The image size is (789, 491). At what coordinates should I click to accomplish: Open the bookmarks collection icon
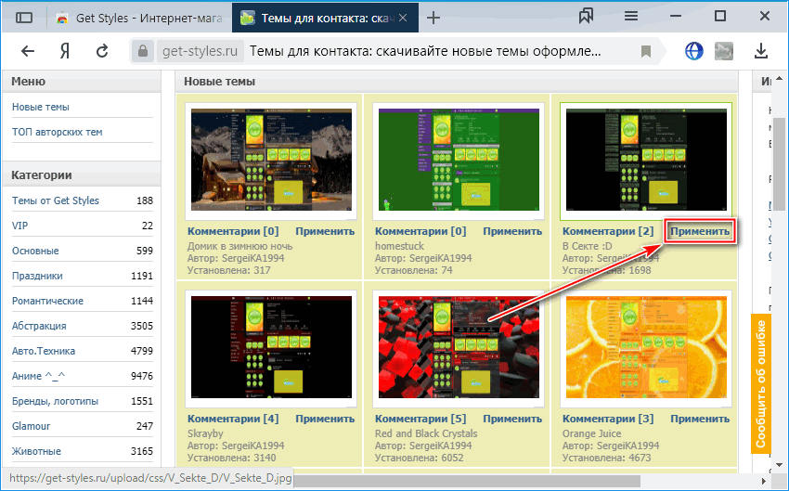point(586,18)
